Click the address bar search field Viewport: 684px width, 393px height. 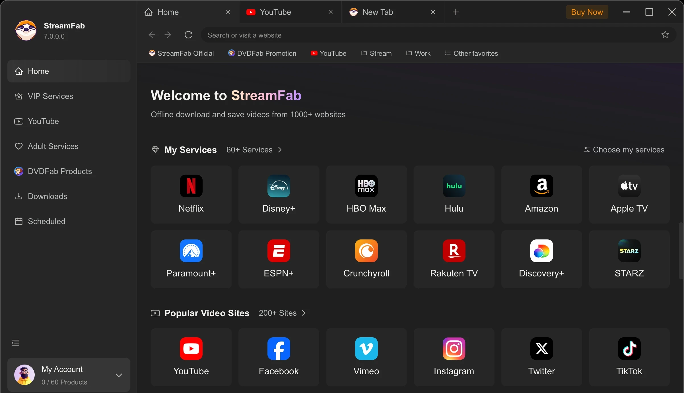[438, 35]
